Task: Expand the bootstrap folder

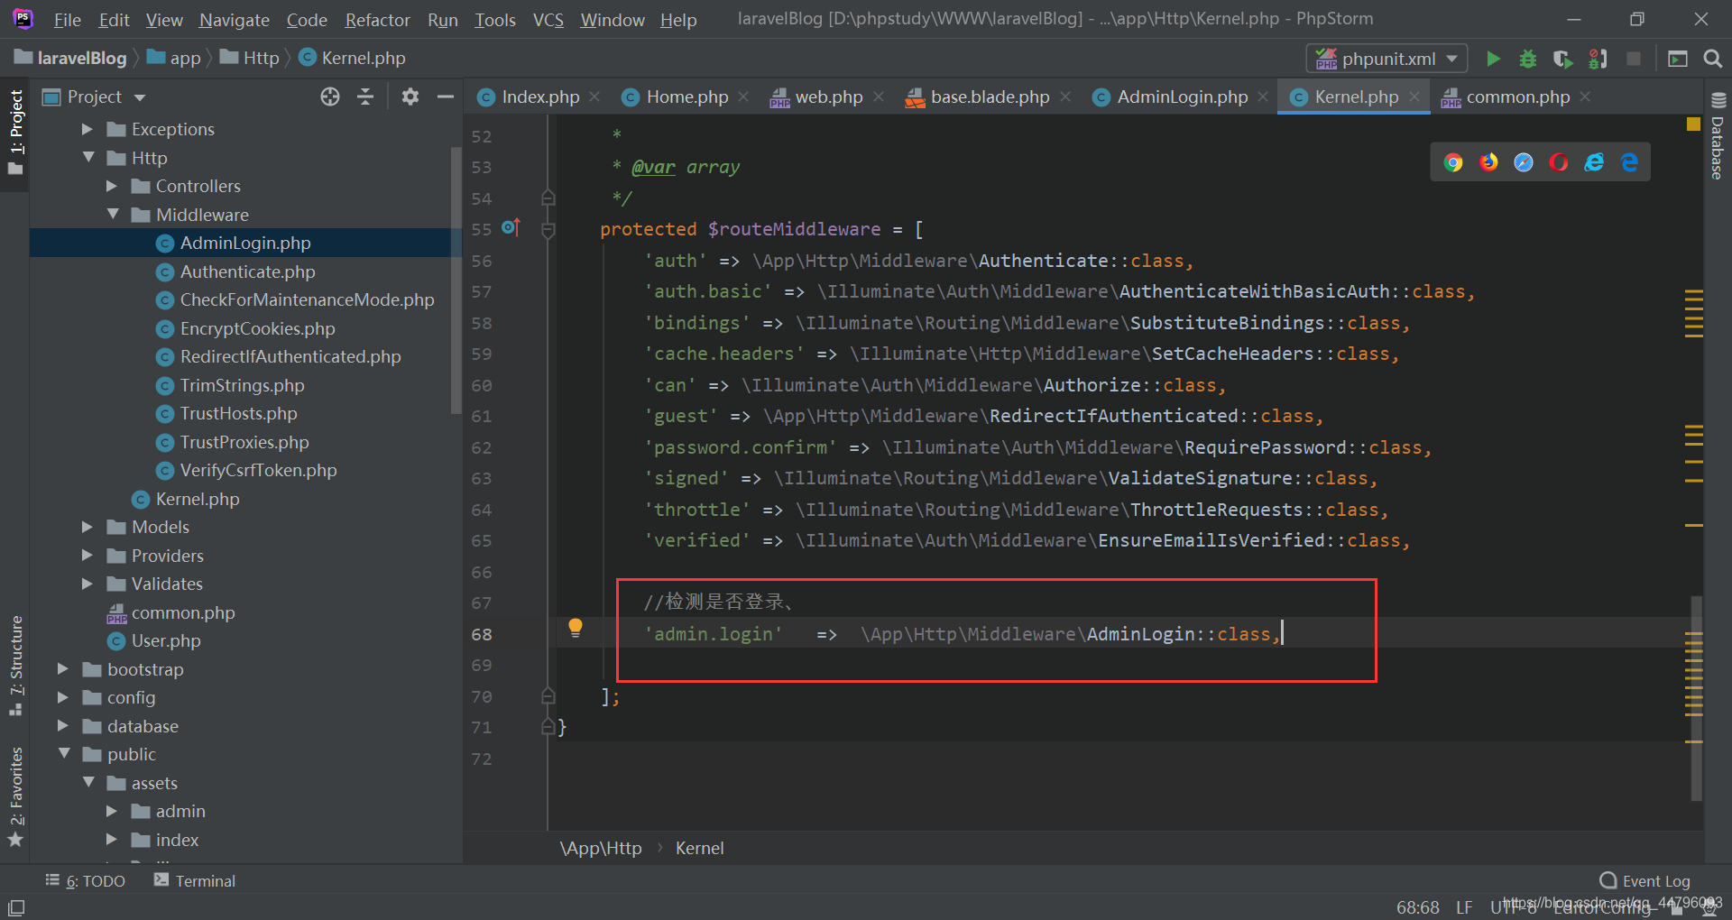Action: (63, 668)
